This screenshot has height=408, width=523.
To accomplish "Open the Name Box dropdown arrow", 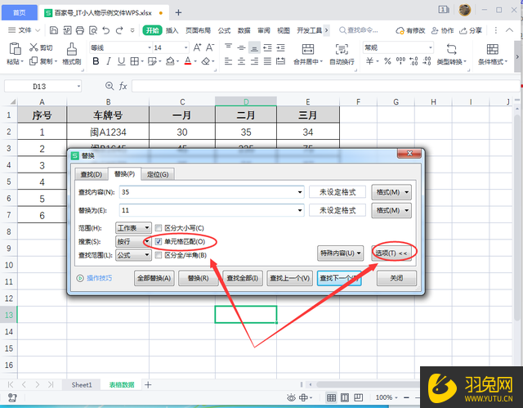I will click(x=78, y=87).
